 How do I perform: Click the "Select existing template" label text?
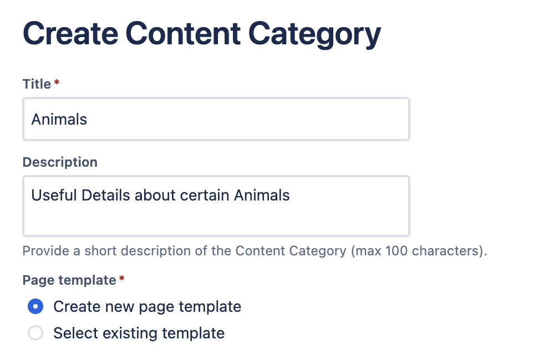pos(139,333)
